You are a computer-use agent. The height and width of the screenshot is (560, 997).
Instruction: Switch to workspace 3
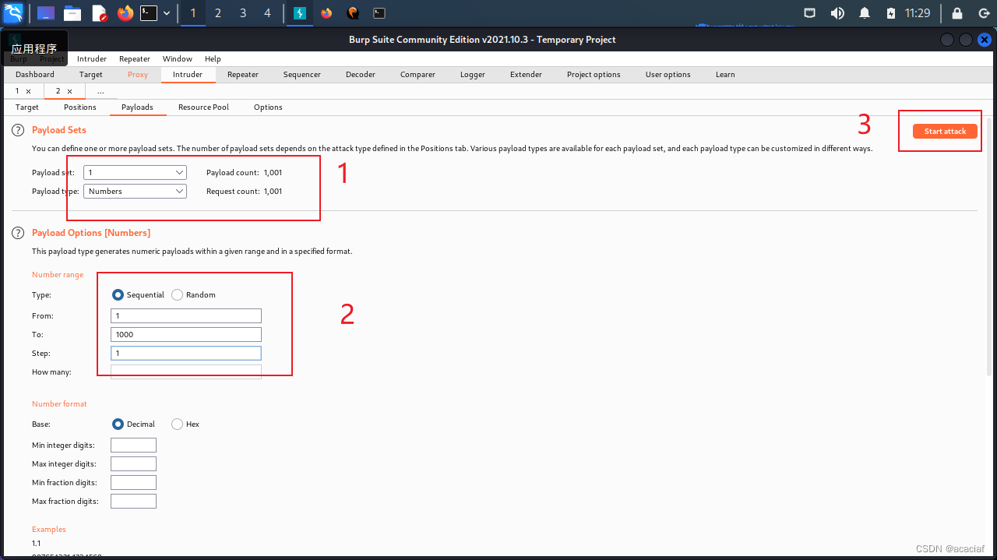(243, 13)
